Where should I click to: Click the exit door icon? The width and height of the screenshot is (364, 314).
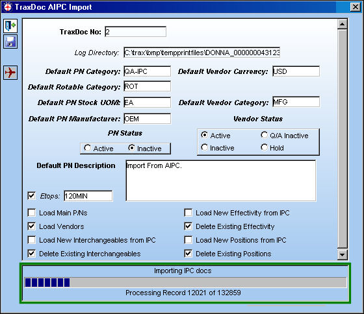pos(10,26)
